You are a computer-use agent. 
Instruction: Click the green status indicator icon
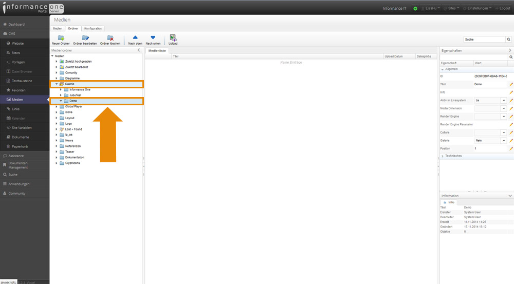(415, 9)
